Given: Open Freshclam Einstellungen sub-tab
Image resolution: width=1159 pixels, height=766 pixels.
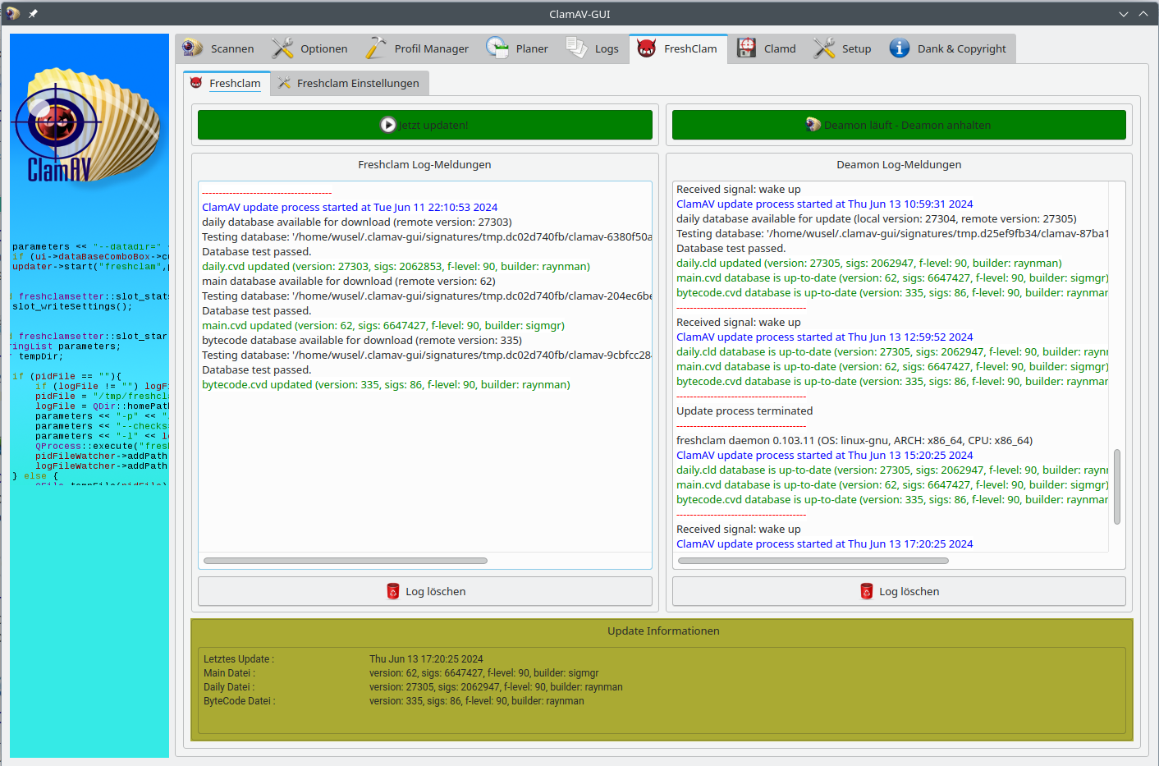Looking at the screenshot, I should coord(349,83).
